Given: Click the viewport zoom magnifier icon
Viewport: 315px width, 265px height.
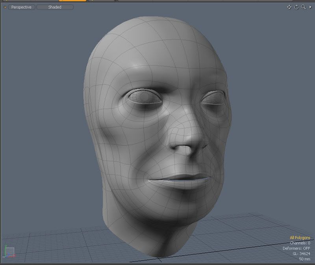Looking at the screenshot, I should (304, 7).
